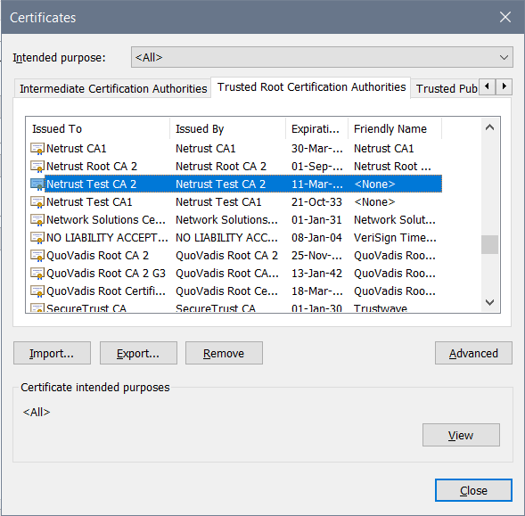Sort by Issued To column header
Viewport: 525px width, 516px height.
pyautogui.click(x=98, y=128)
